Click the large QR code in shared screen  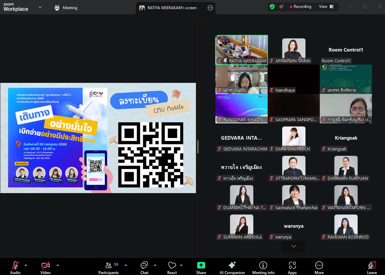point(151,155)
